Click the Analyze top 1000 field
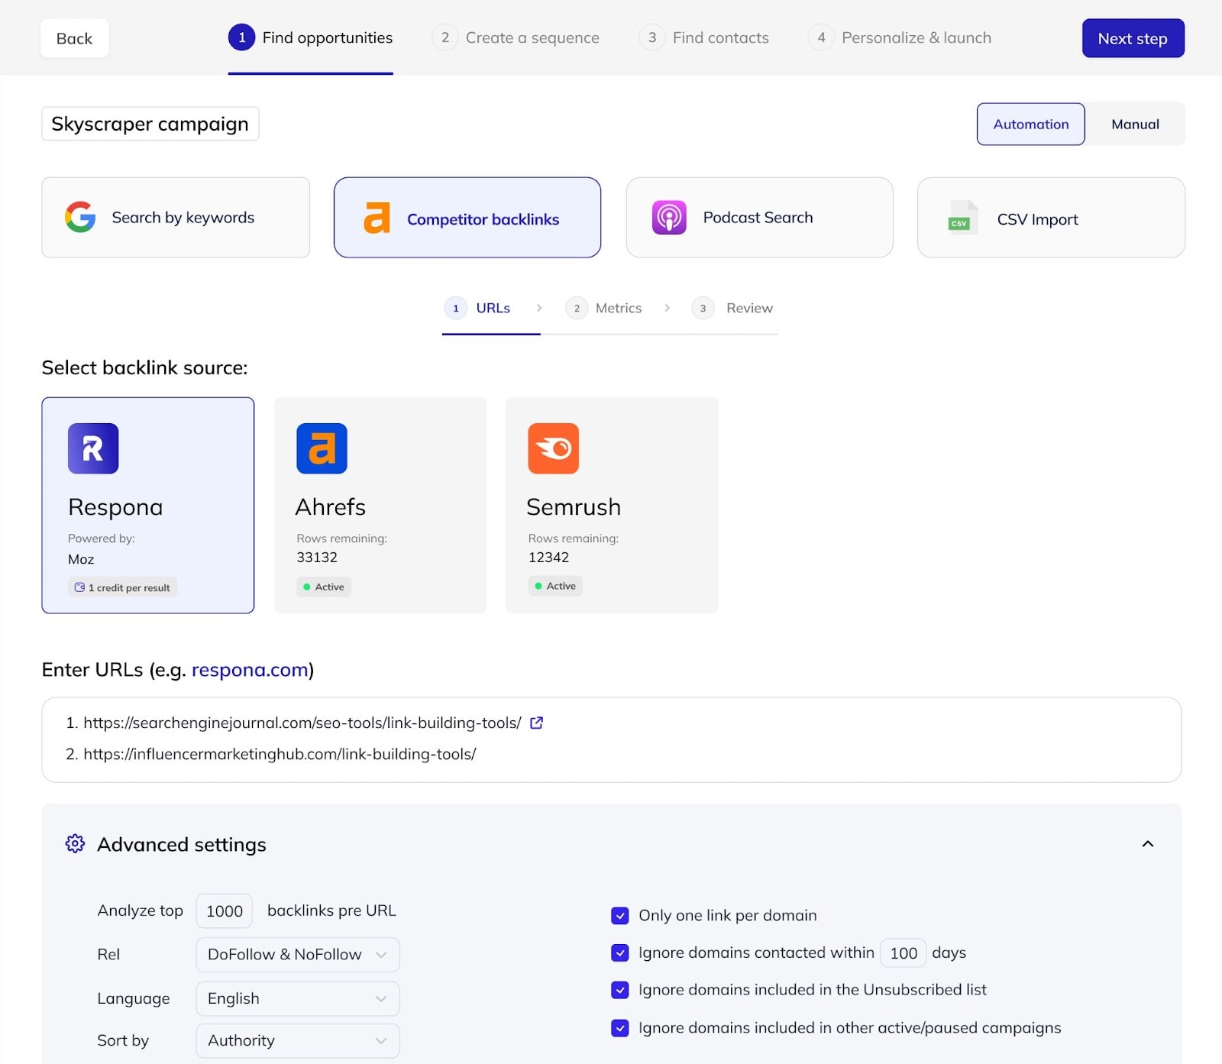 pos(225,911)
